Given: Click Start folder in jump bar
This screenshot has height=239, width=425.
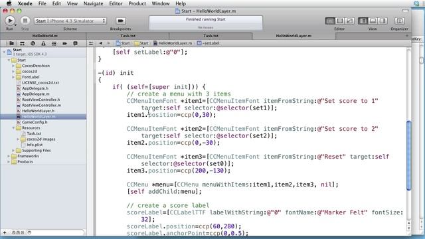Looking at the screenshot, I should point(141,43).
